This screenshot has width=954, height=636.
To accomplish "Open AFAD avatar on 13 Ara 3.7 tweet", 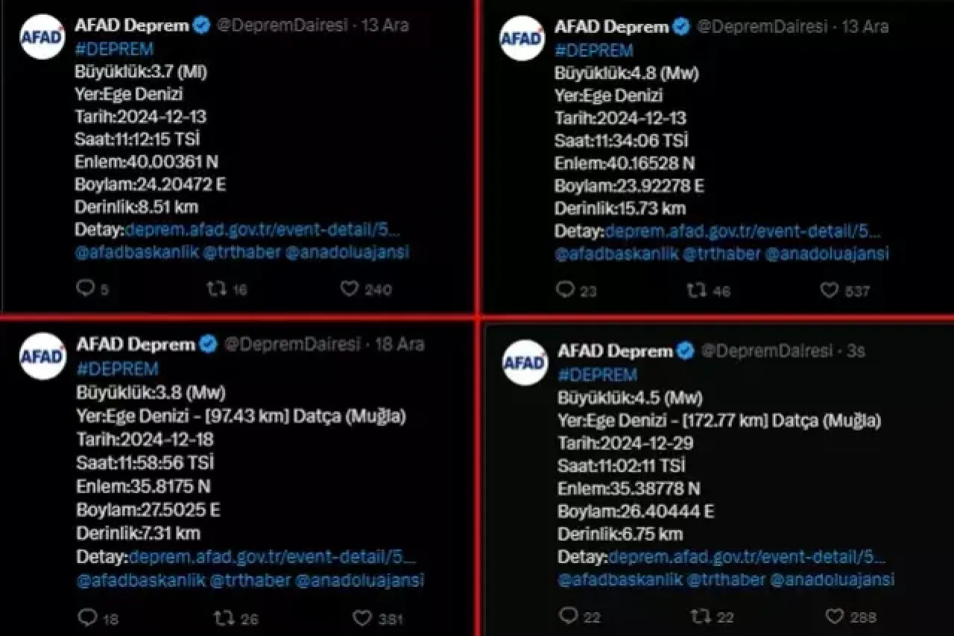I will [42, 37].
